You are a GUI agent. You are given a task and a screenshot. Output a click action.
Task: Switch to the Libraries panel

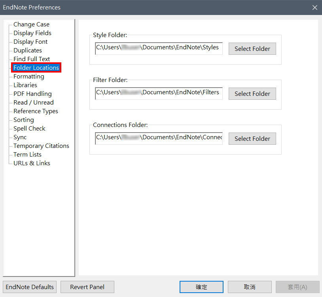(25, 85)
